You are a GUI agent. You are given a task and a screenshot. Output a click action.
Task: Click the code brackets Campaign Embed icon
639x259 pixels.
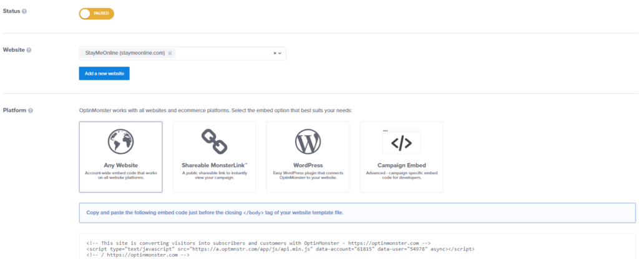pyautogui.click(x=401, y=142)
